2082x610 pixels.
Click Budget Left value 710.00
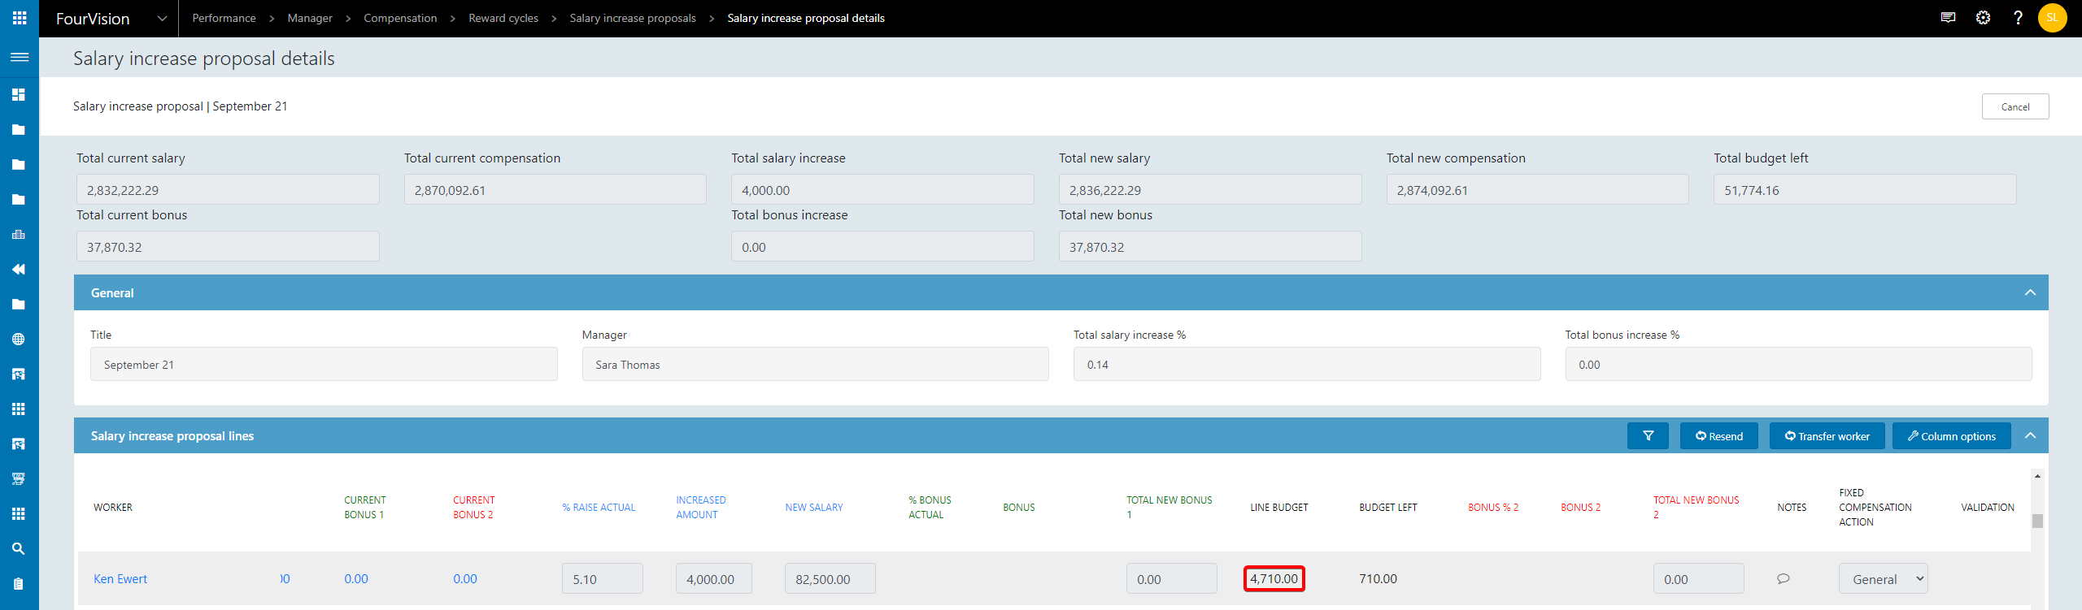pyautogui.click(x=1378, y=579)
